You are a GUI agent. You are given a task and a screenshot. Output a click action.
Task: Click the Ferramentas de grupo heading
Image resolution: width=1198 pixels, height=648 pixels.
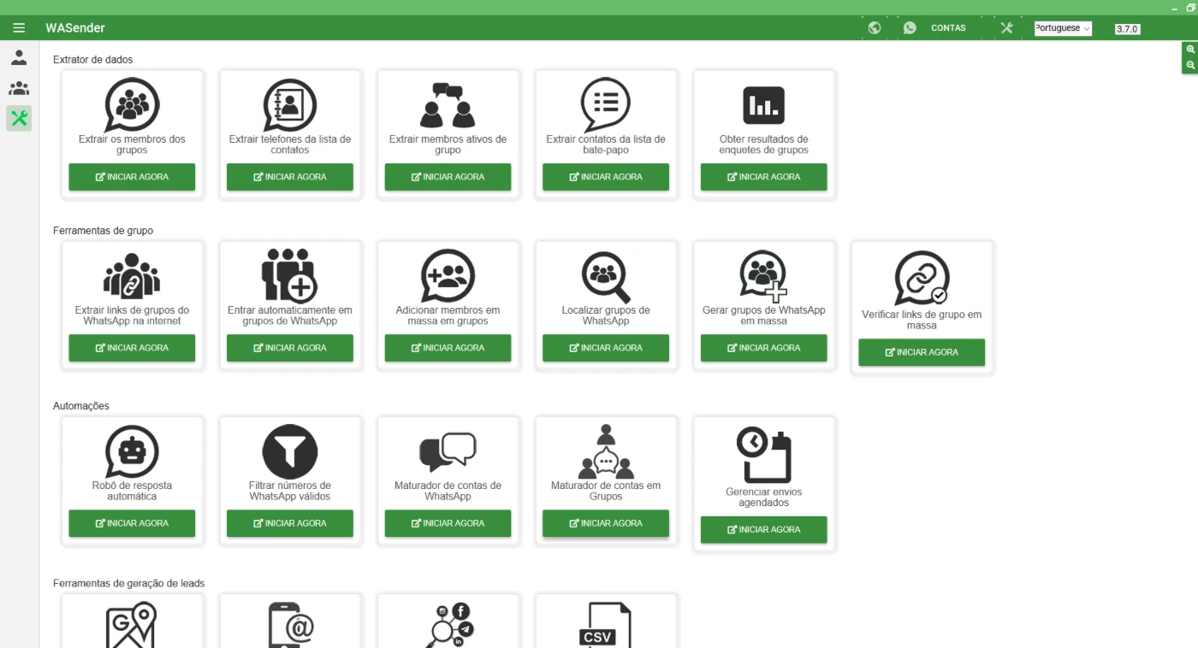click(104, 231)
